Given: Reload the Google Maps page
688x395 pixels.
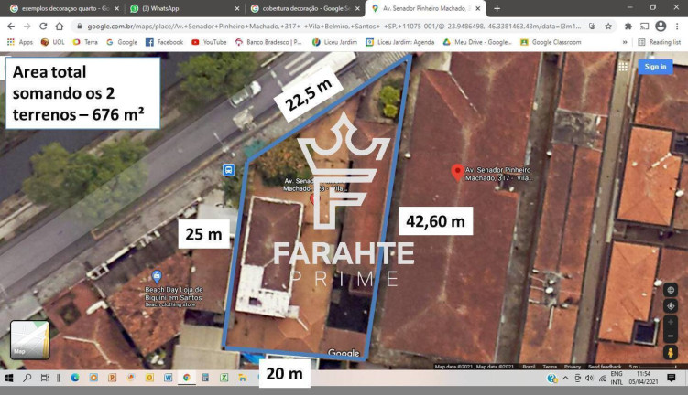Looking at the screenshot, I should pos(43,27).
